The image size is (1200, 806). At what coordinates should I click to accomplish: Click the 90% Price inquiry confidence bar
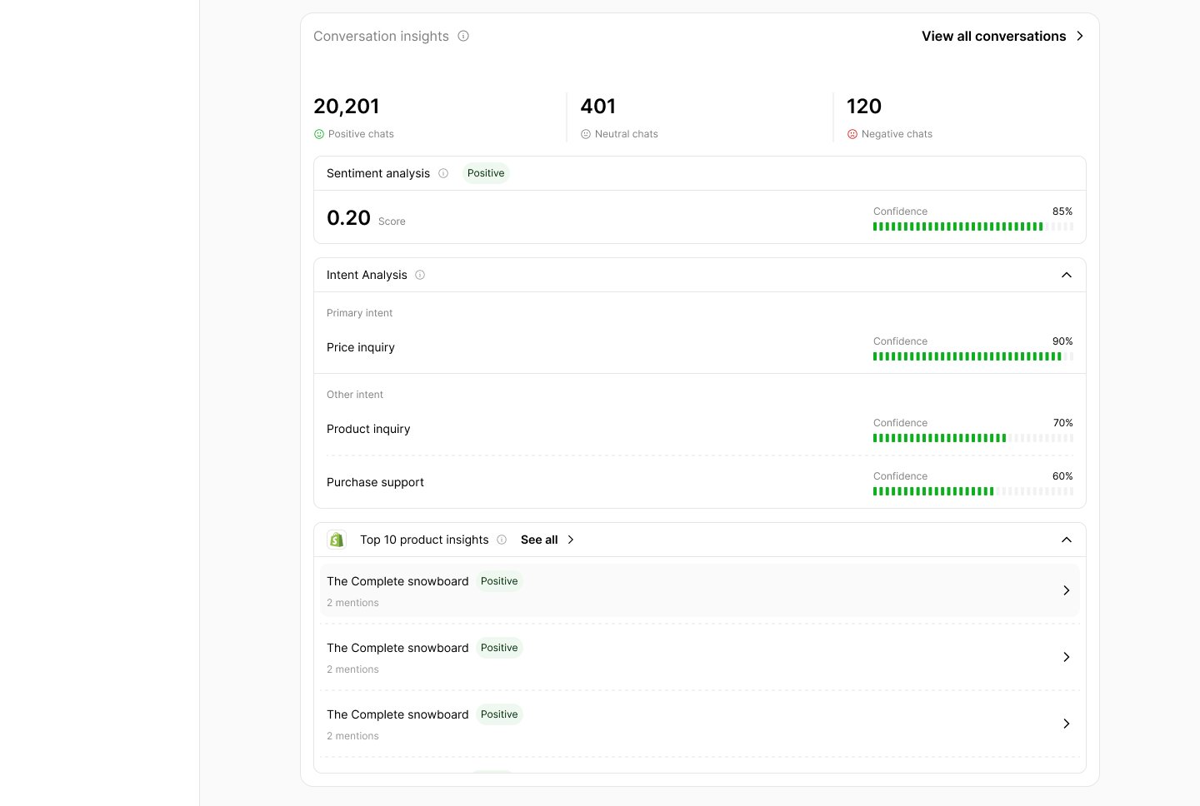[x=973, y=356]
